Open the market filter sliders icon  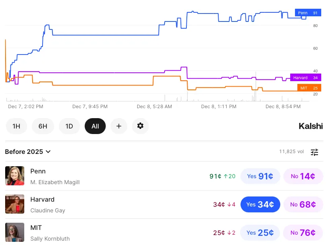coord(314,152)
